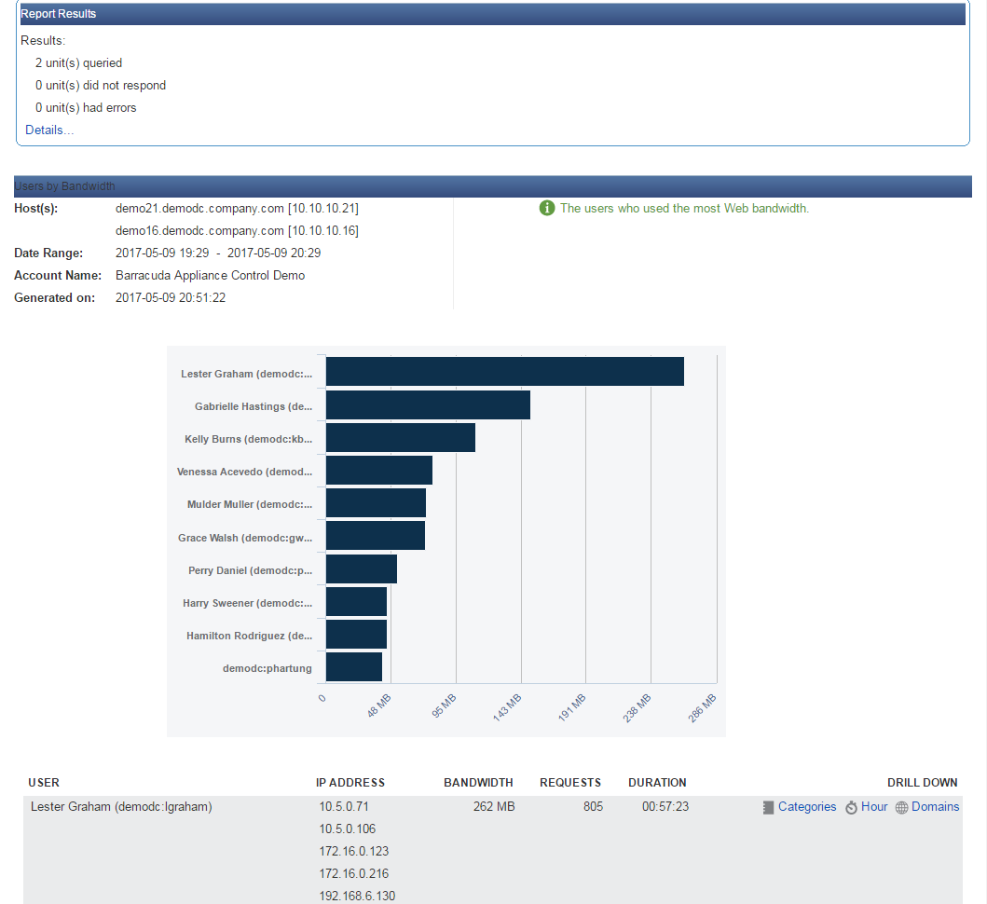Click the chart label demodc:phartung
This screenshot has height=904, width=987.
[267, 668]
